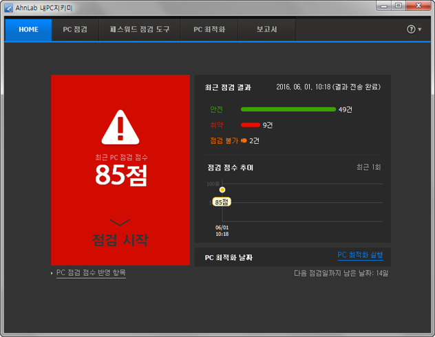Screen dimensions: 435x337
Task: Go to the PC 최적화 tab
Action: tap(209, 30)
